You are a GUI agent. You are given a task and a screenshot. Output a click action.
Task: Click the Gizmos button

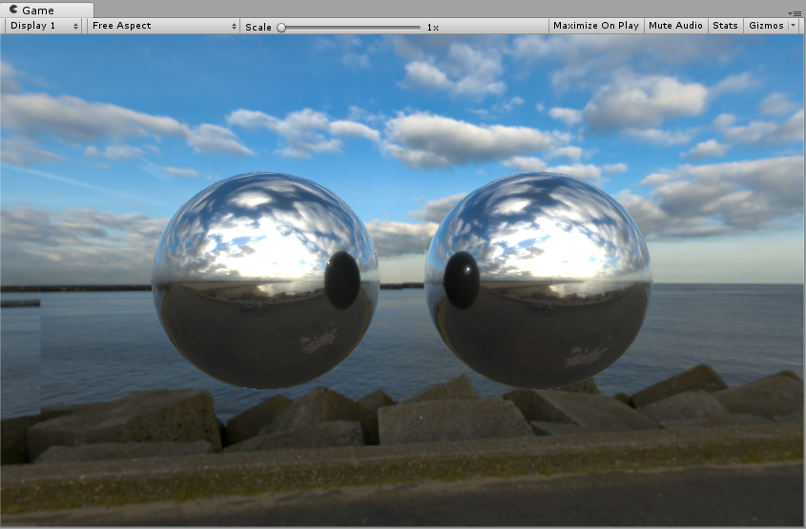coord(766,26)
